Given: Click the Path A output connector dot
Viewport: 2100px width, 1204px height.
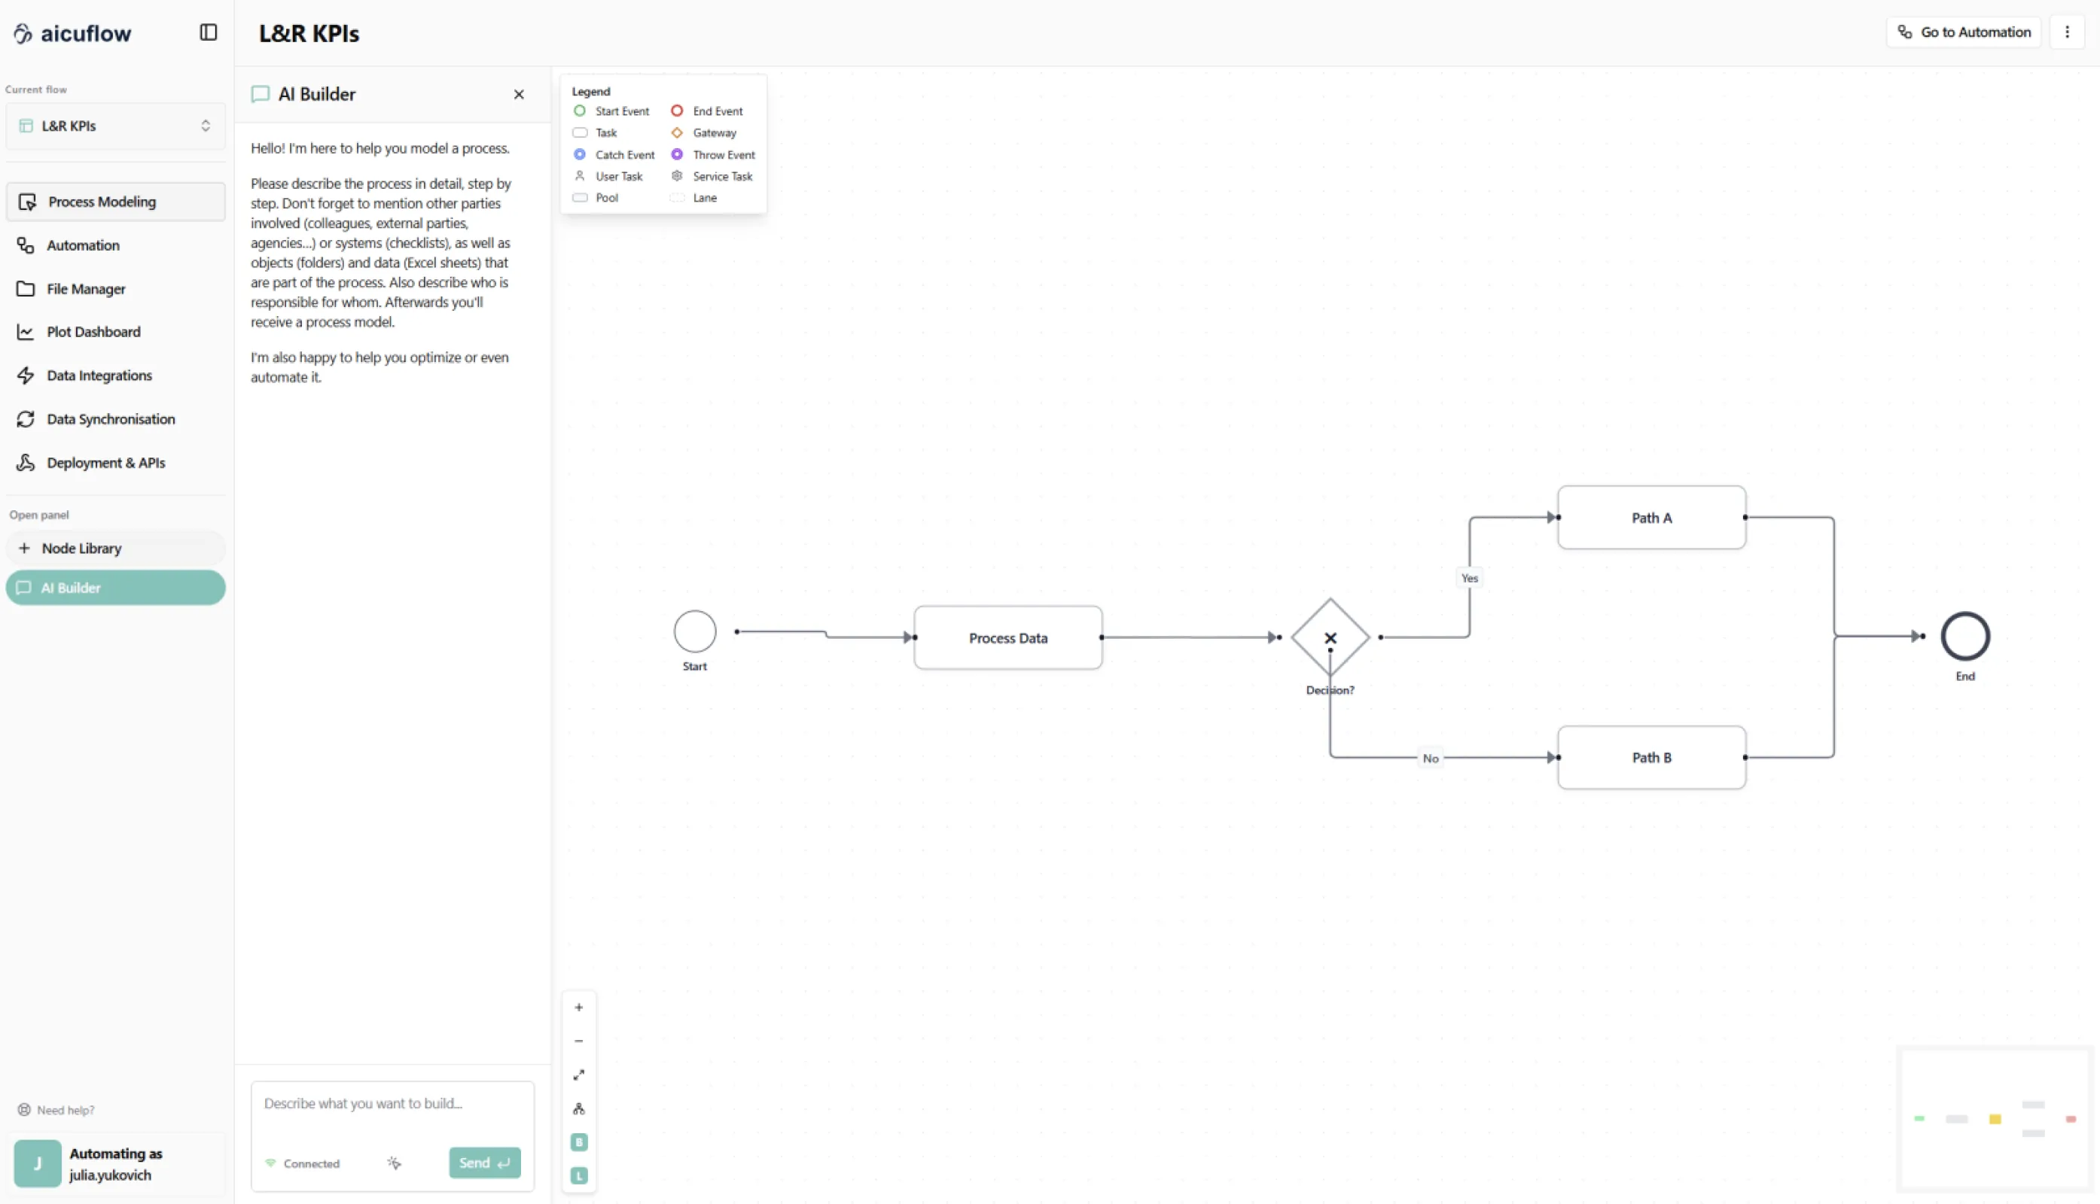Looking at the screenshot, I should click(x=1745, y=518).
